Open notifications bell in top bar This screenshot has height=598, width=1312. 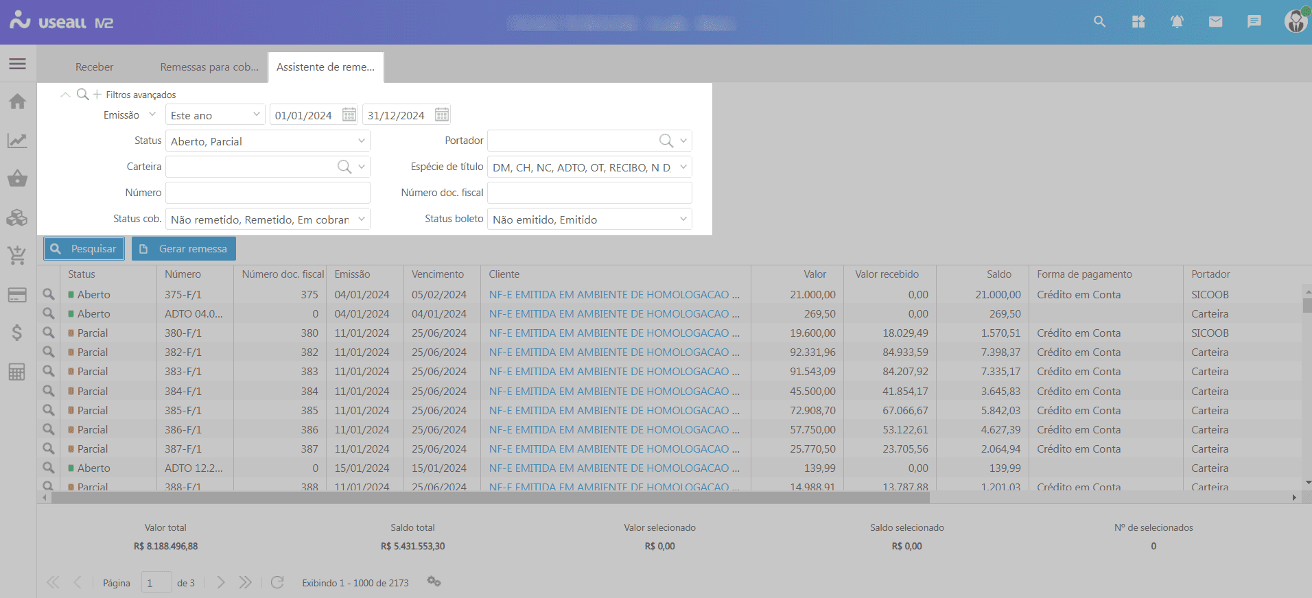1177,22
